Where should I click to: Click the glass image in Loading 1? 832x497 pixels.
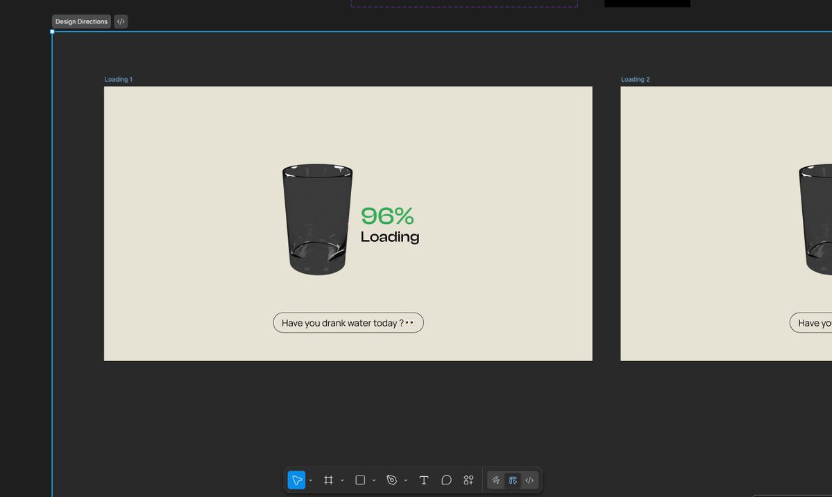(317, 219)
